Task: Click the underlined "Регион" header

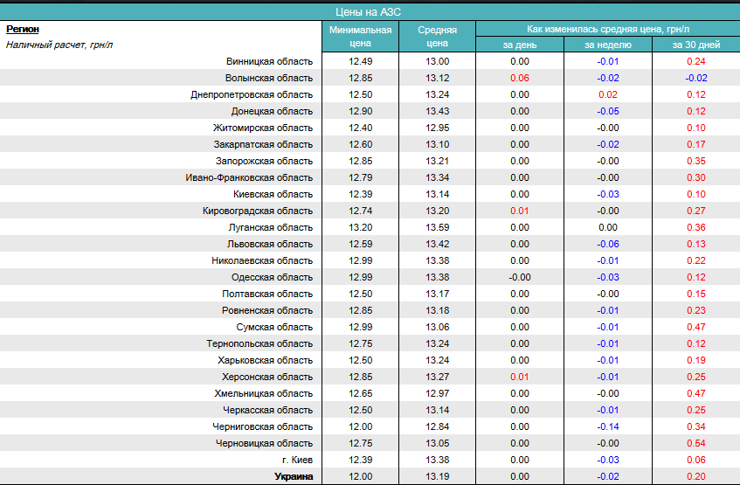Action: (23, 29)
